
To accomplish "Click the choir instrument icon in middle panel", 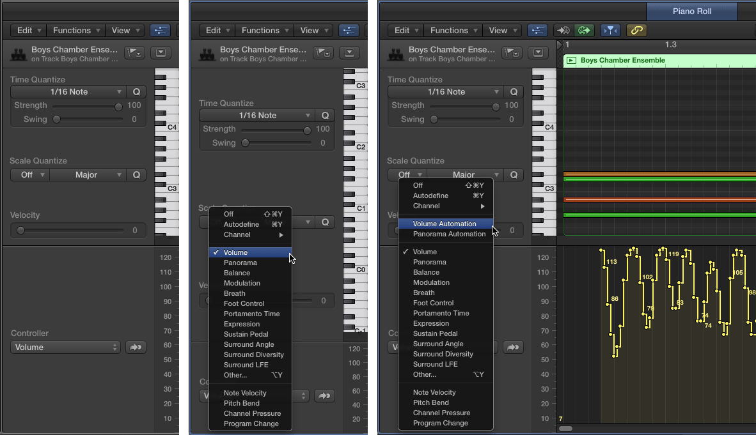I will [x=207, y=54].
